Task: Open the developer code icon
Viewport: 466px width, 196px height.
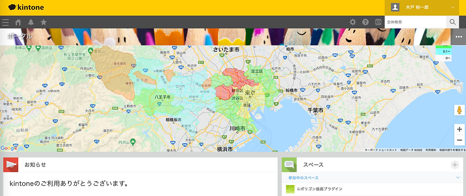Action: click(x=378, y=22)
